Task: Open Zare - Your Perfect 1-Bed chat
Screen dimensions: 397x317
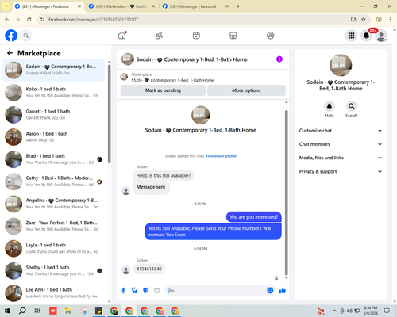Action: coord(53,226)
